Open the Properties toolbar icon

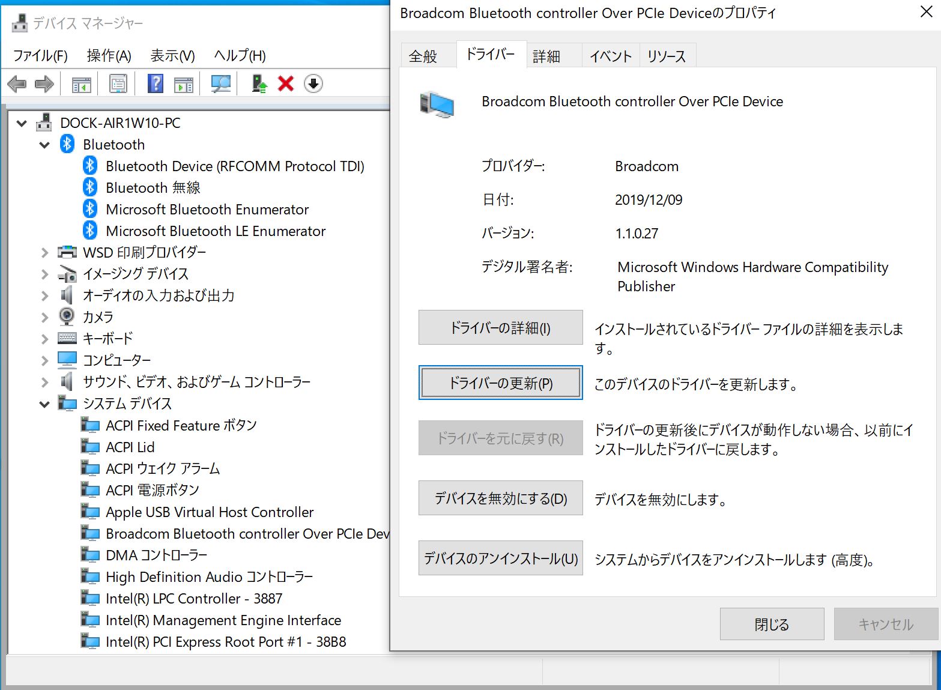point(118,84)
